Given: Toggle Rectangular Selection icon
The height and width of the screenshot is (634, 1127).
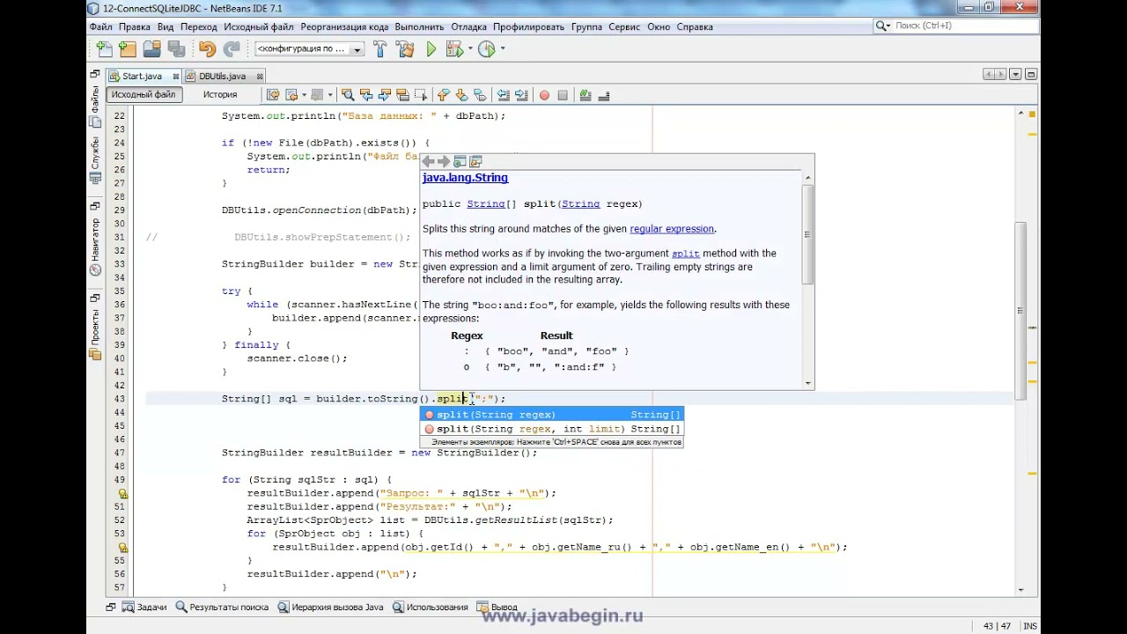Looking at the screenshot, I should [x=421, y=95].
